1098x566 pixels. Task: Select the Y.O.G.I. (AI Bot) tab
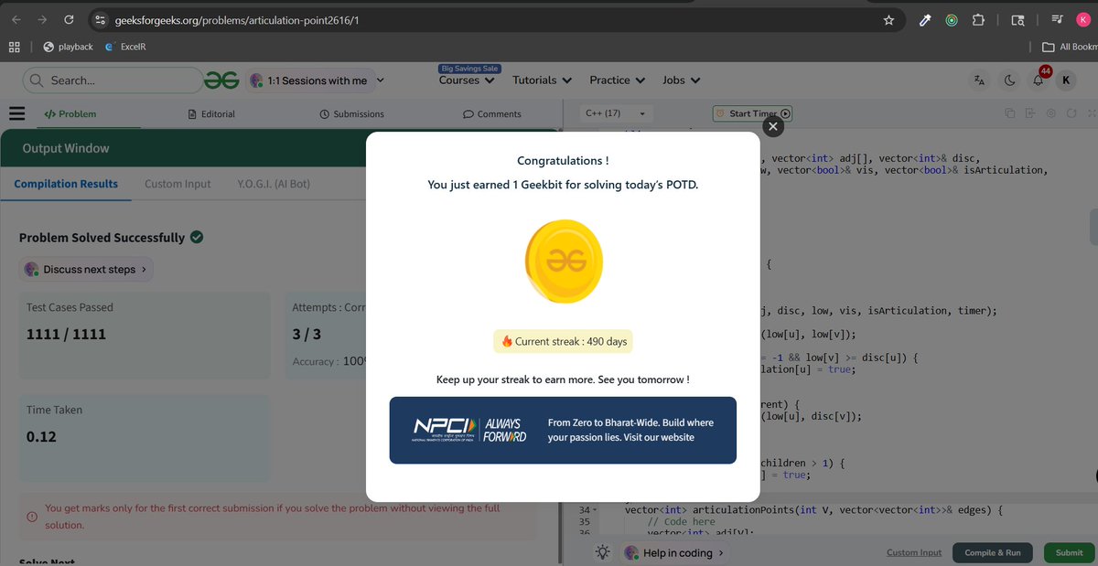[274, 184]
